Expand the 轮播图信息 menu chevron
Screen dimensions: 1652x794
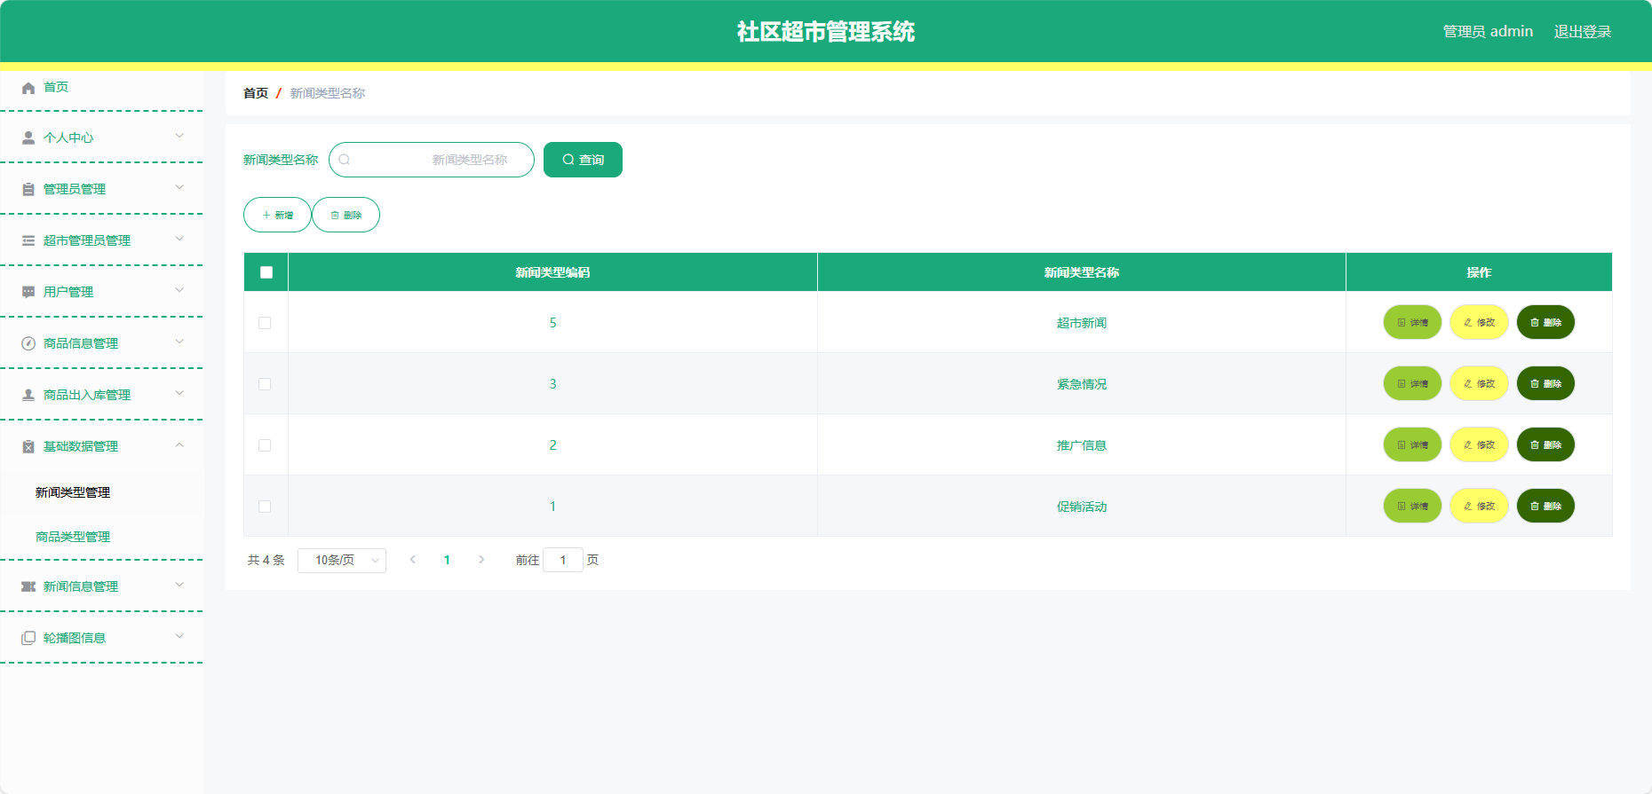(x=179, y=636)
